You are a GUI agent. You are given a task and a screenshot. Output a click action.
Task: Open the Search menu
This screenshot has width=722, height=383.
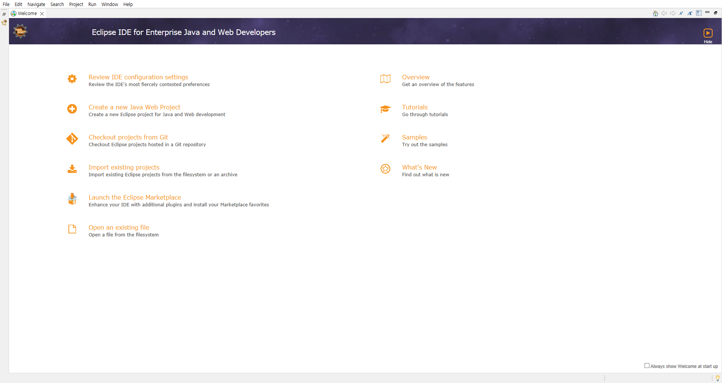pyautogui.click(x=57, y=5)
